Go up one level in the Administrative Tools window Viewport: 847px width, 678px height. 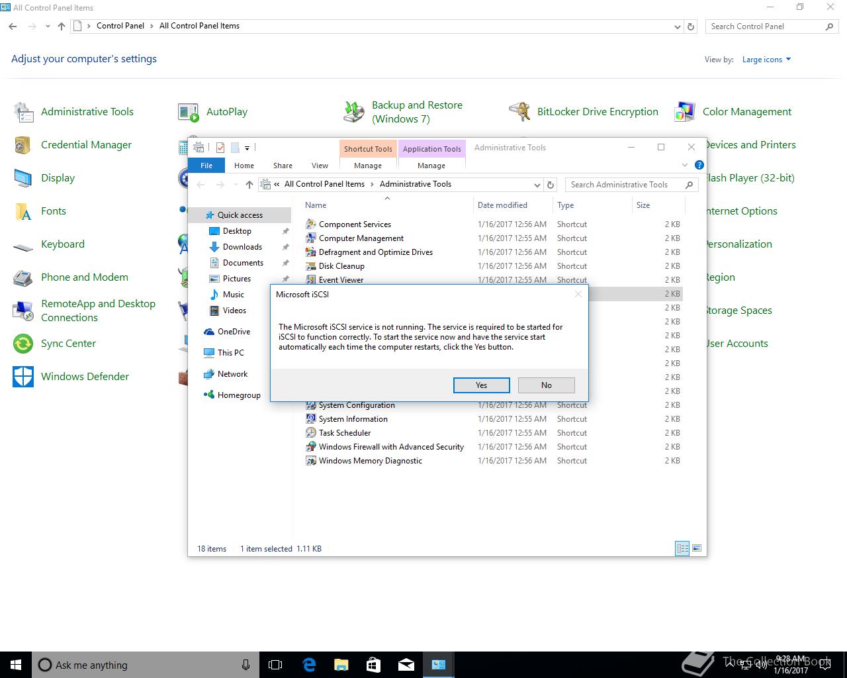click(x=249, y=185)
